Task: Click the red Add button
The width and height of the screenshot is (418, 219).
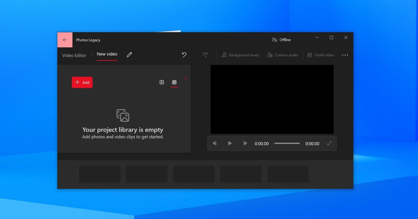Action: [82, 82]
